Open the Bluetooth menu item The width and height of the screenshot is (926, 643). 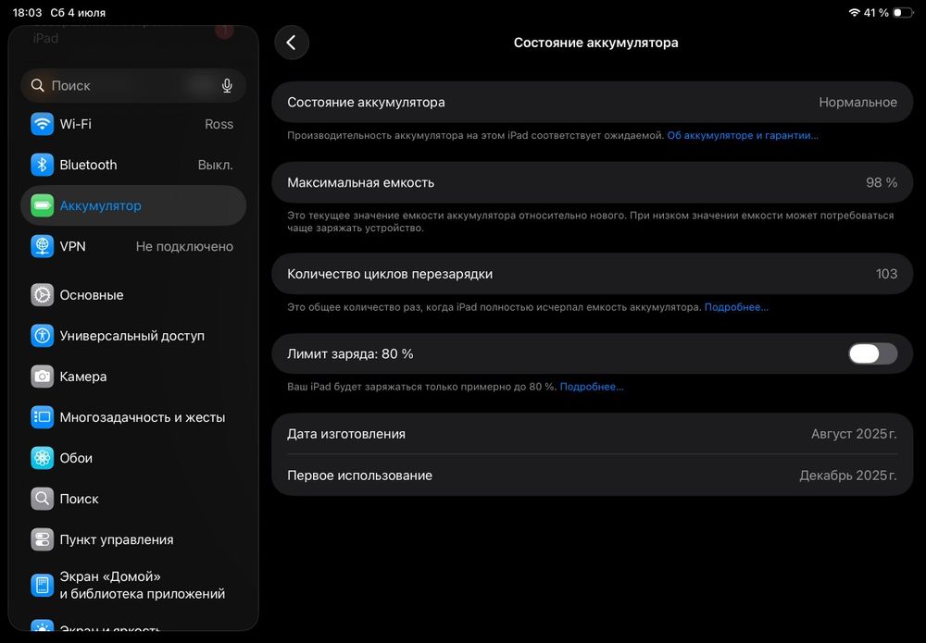click(133, 165)
